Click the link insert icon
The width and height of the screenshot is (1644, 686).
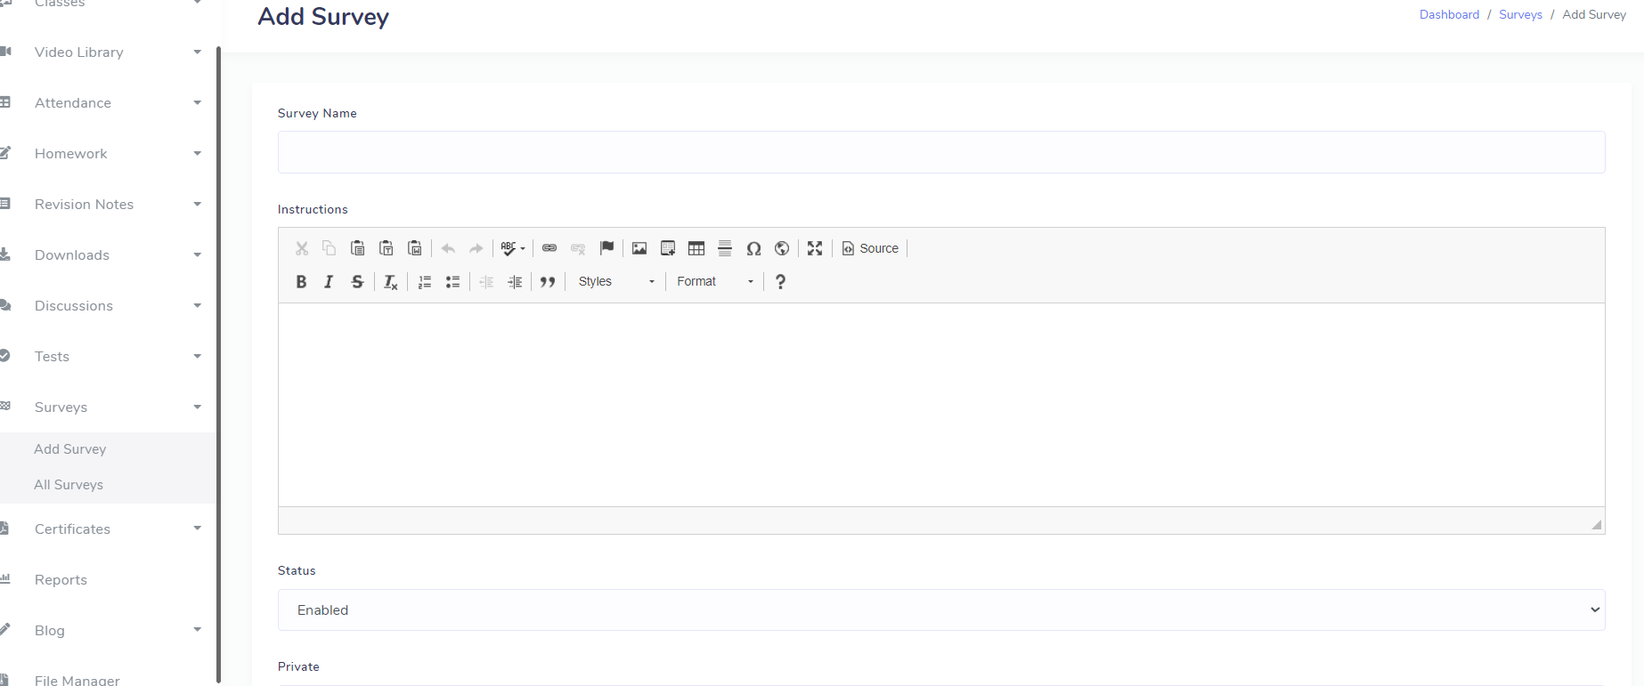pos(549,248)
